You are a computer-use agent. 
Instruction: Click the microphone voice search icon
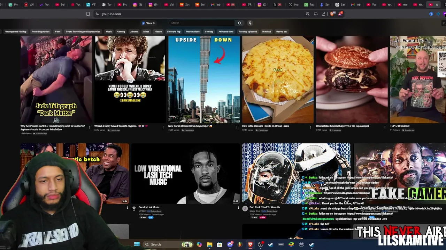250,23
